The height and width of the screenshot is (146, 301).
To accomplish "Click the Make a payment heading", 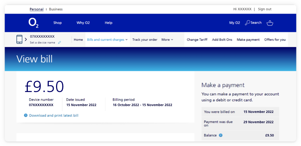I will 223,85.
